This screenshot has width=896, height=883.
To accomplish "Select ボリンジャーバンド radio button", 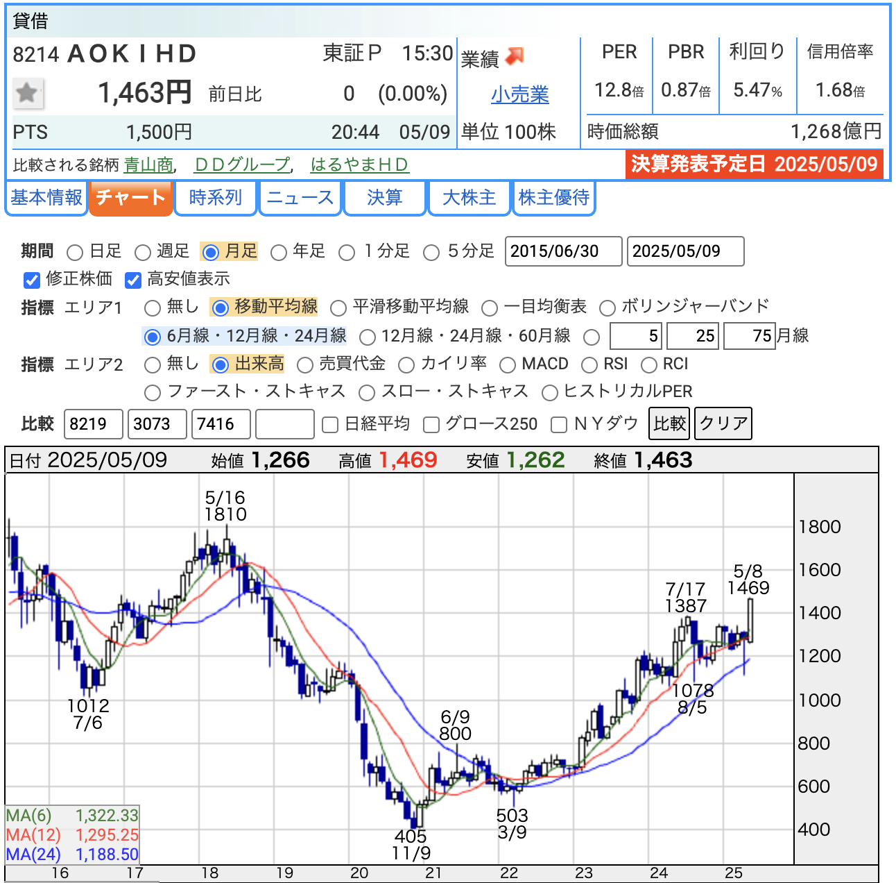I will pos(608,308).
